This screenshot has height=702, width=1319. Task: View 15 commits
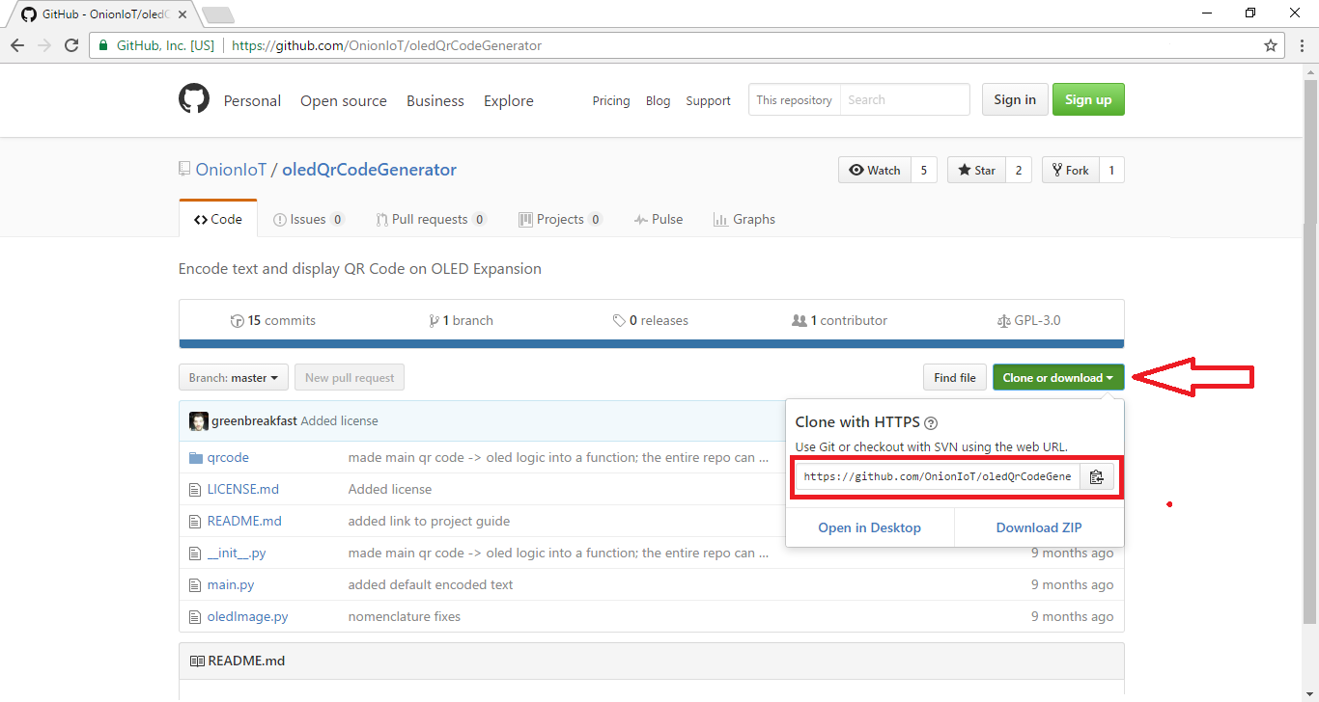tap(273, 320)
